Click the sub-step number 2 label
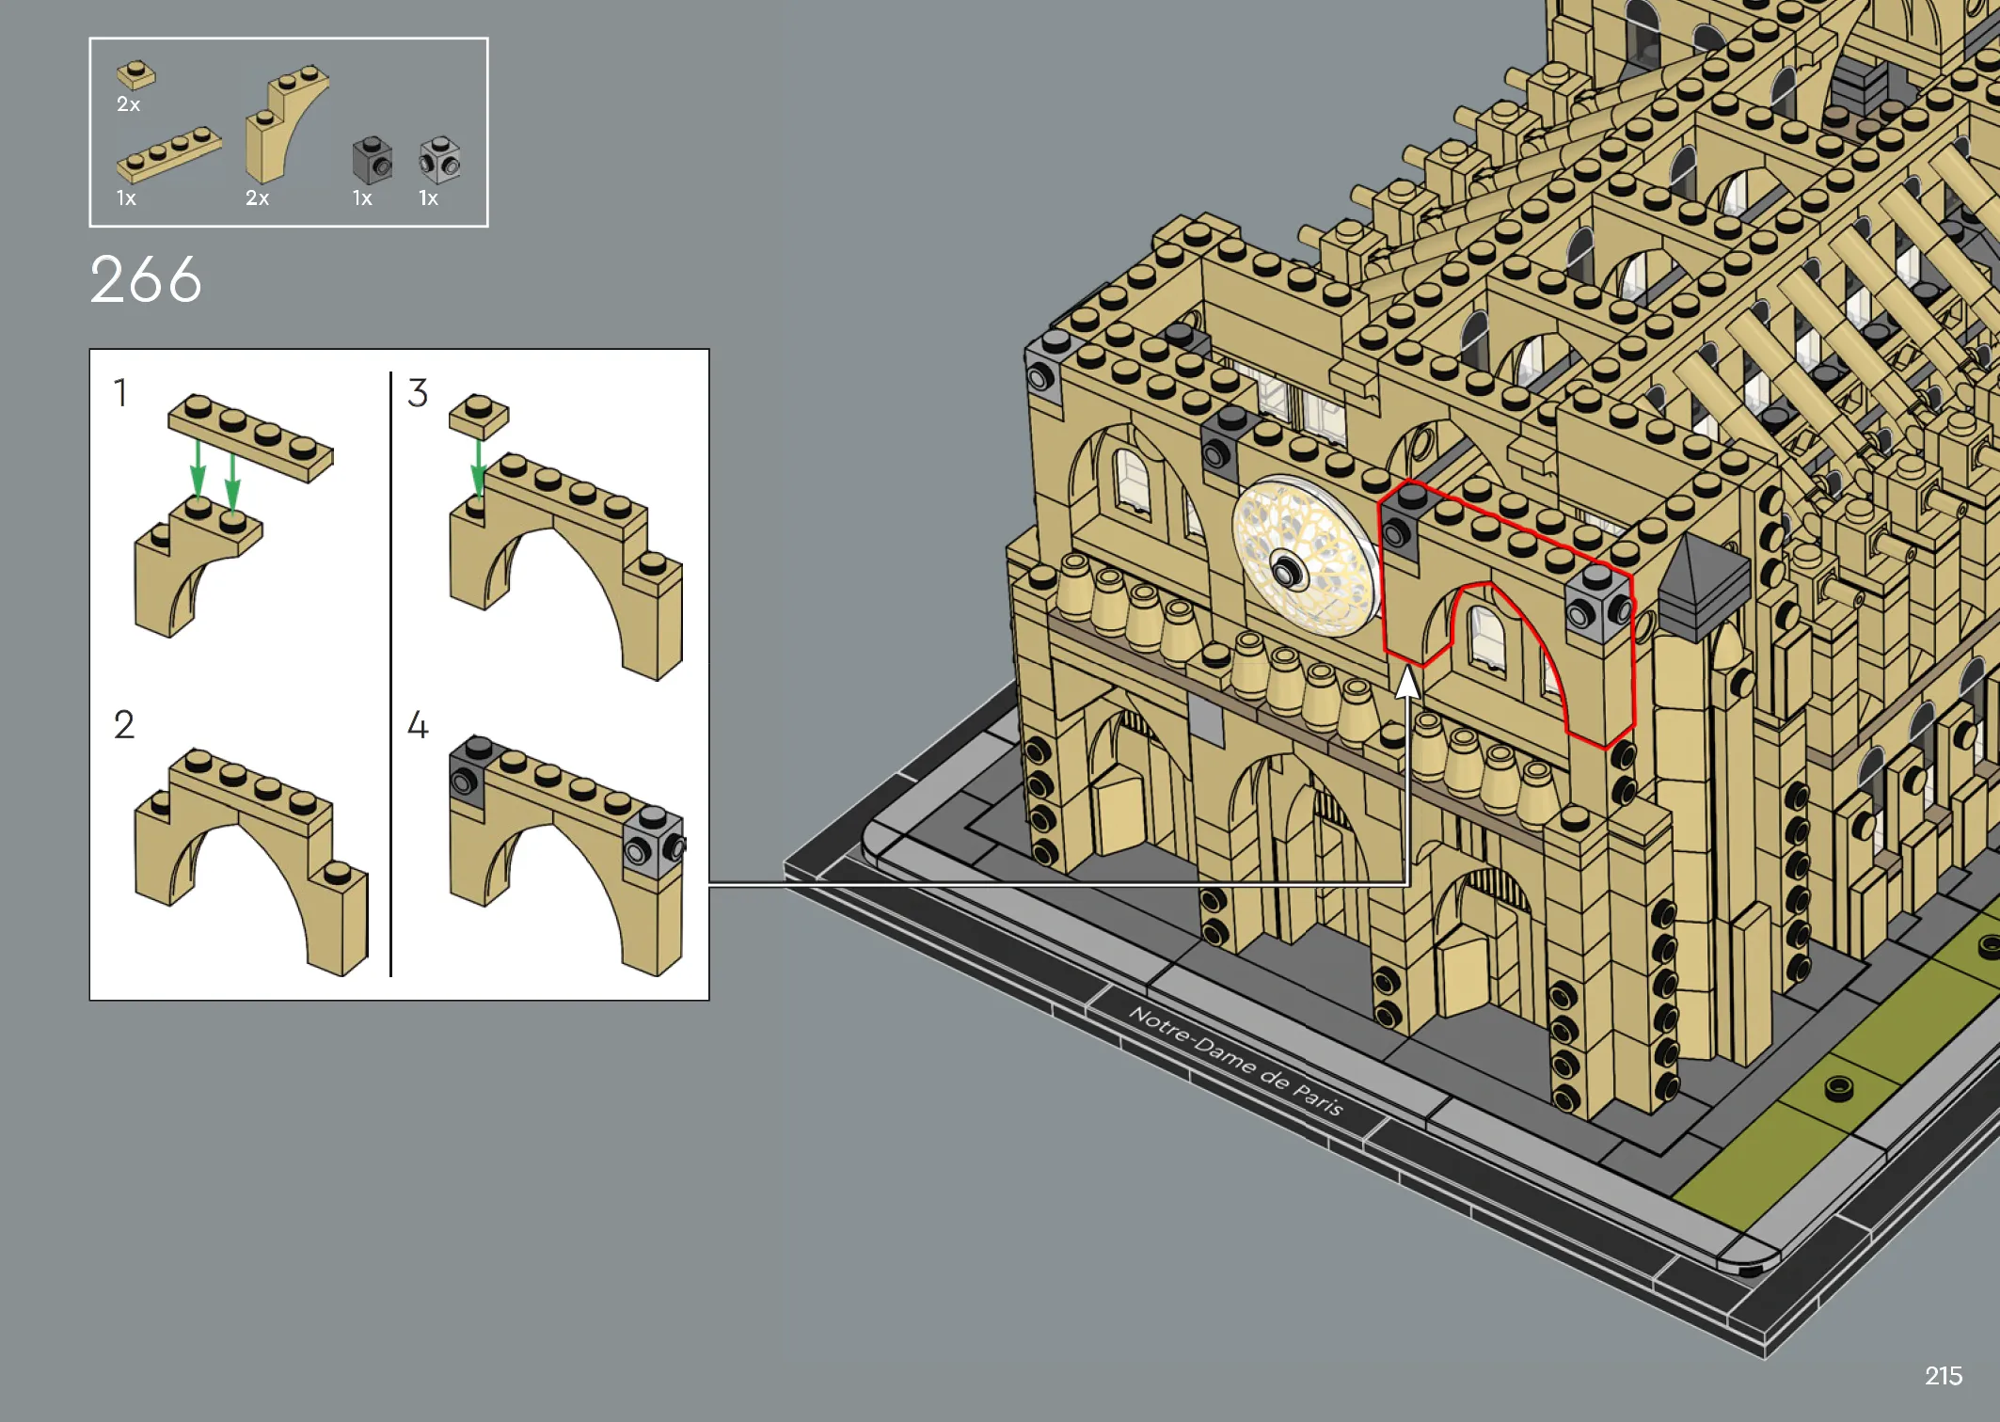The width and height of the screenshot is (2000, 1422). 124,725
